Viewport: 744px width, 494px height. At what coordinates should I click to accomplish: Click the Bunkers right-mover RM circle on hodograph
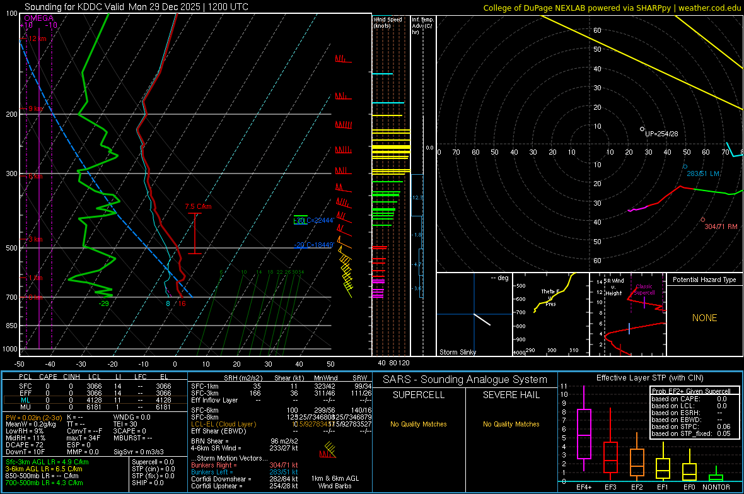point(703,220)
